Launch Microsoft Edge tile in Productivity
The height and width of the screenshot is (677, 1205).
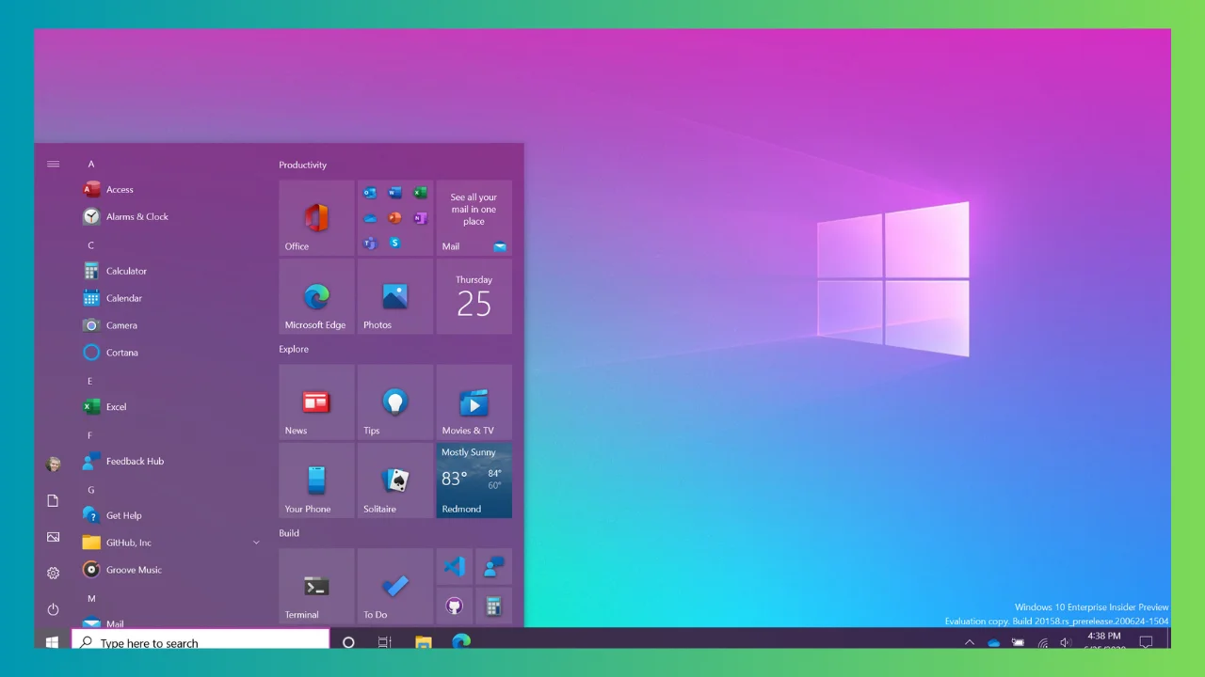[316, 296]
